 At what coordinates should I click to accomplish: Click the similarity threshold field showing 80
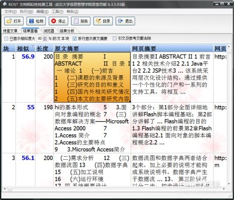coord(40,38)
